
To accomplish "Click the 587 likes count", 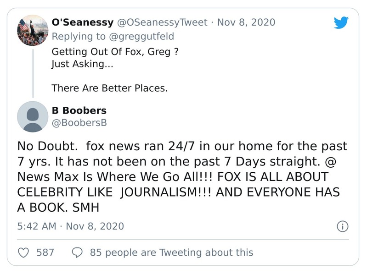I will [x=45, y=252].
